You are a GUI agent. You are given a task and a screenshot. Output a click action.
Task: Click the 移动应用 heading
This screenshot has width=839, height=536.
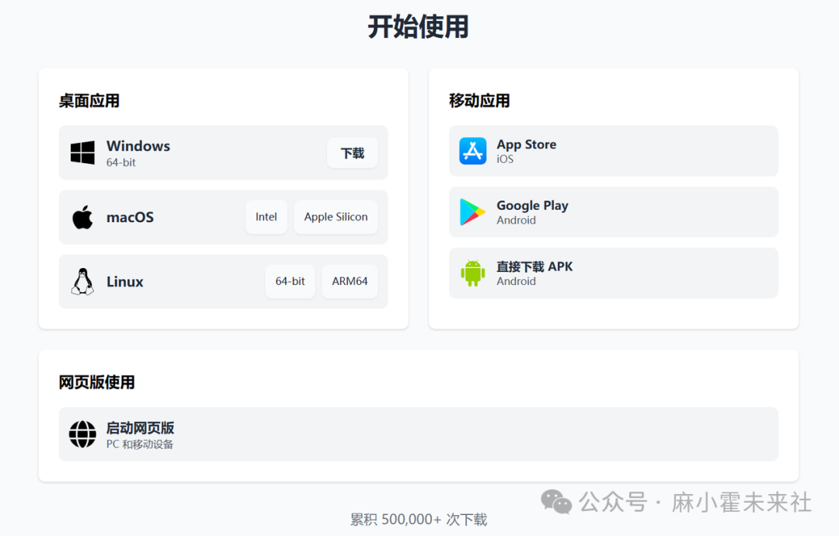coord(479,100)
